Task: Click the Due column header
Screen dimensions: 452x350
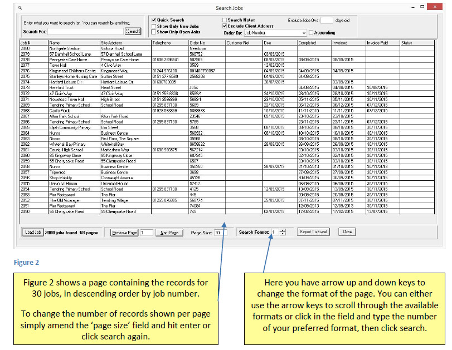Action: [280, 43]
